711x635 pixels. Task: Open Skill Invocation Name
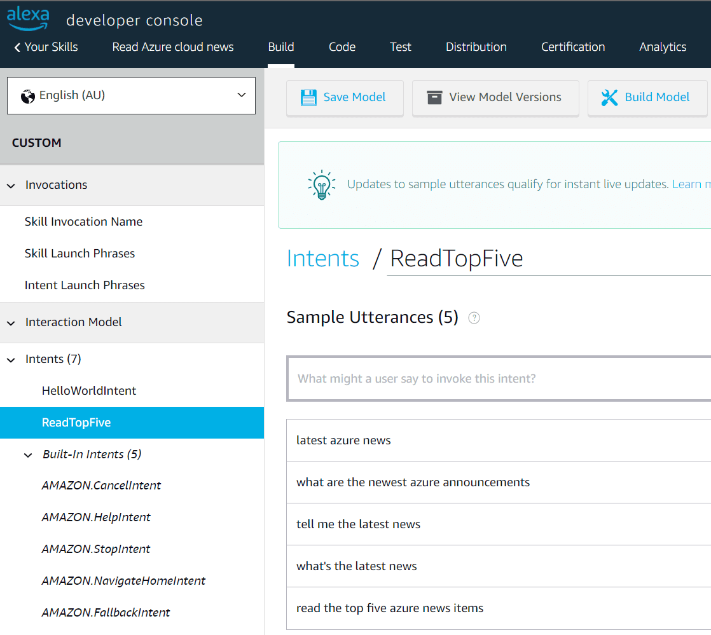(x=83, y=222)
